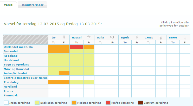Screen dimensions: 193x106
Task: Click the Hassel tree icon
Action: (x=89, y=37)
